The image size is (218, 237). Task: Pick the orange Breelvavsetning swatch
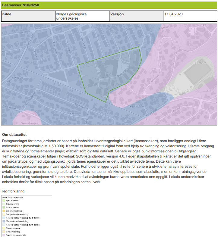pyautogui.click(x=4, y=211)
